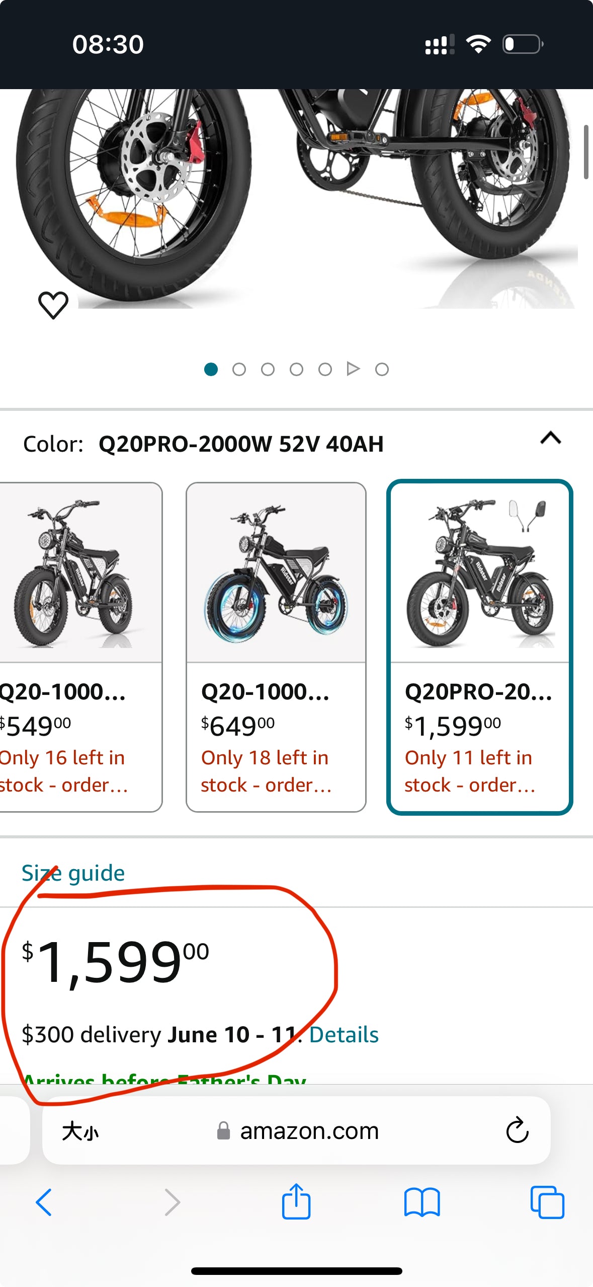The width and height of the screenshot is (593, 1287).
Task: Open Safari bookmarks book icon
Action: coord(422,1202)
